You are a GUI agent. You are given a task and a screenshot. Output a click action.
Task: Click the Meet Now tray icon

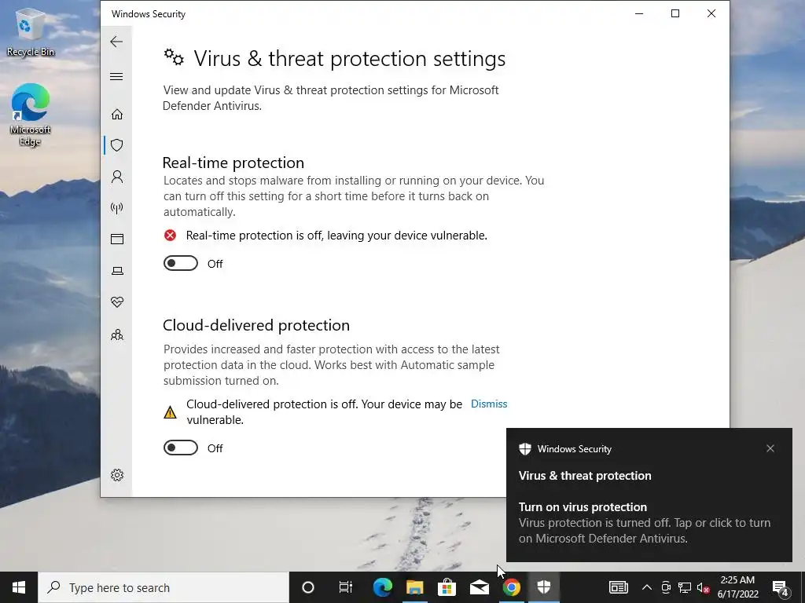(x=666, y=587)
